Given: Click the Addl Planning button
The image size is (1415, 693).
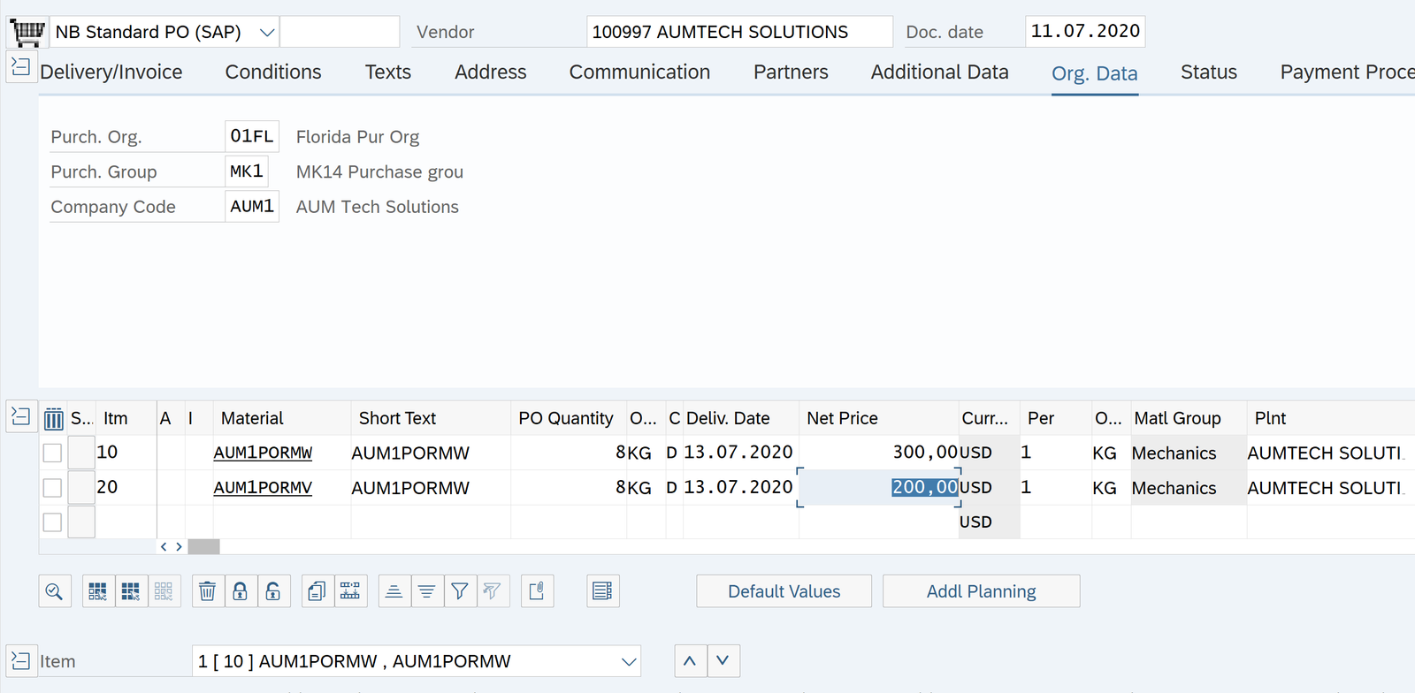Looking at the screenshot, I should (981, 591).
